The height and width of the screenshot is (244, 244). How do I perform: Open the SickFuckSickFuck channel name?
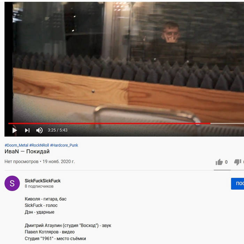[43, 181]
